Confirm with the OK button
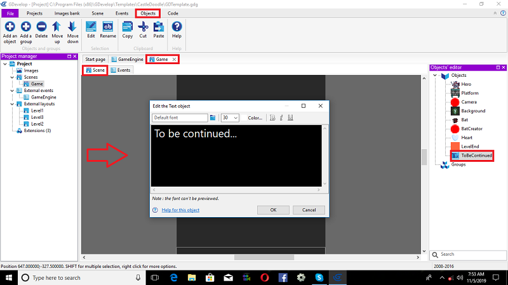 [x=273, y=210]
